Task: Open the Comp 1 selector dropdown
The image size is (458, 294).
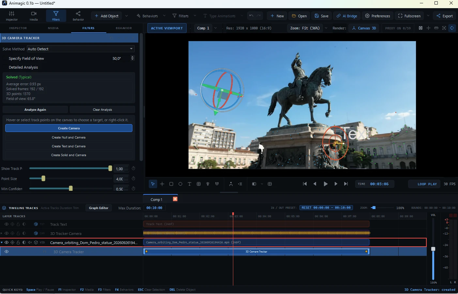Action: click(216, 28)
